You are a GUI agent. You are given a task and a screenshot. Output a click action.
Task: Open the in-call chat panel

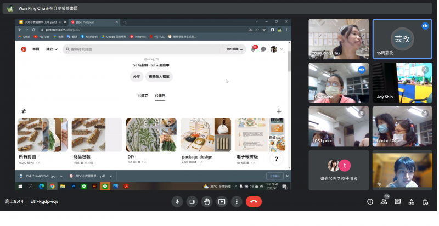point(397,201)
